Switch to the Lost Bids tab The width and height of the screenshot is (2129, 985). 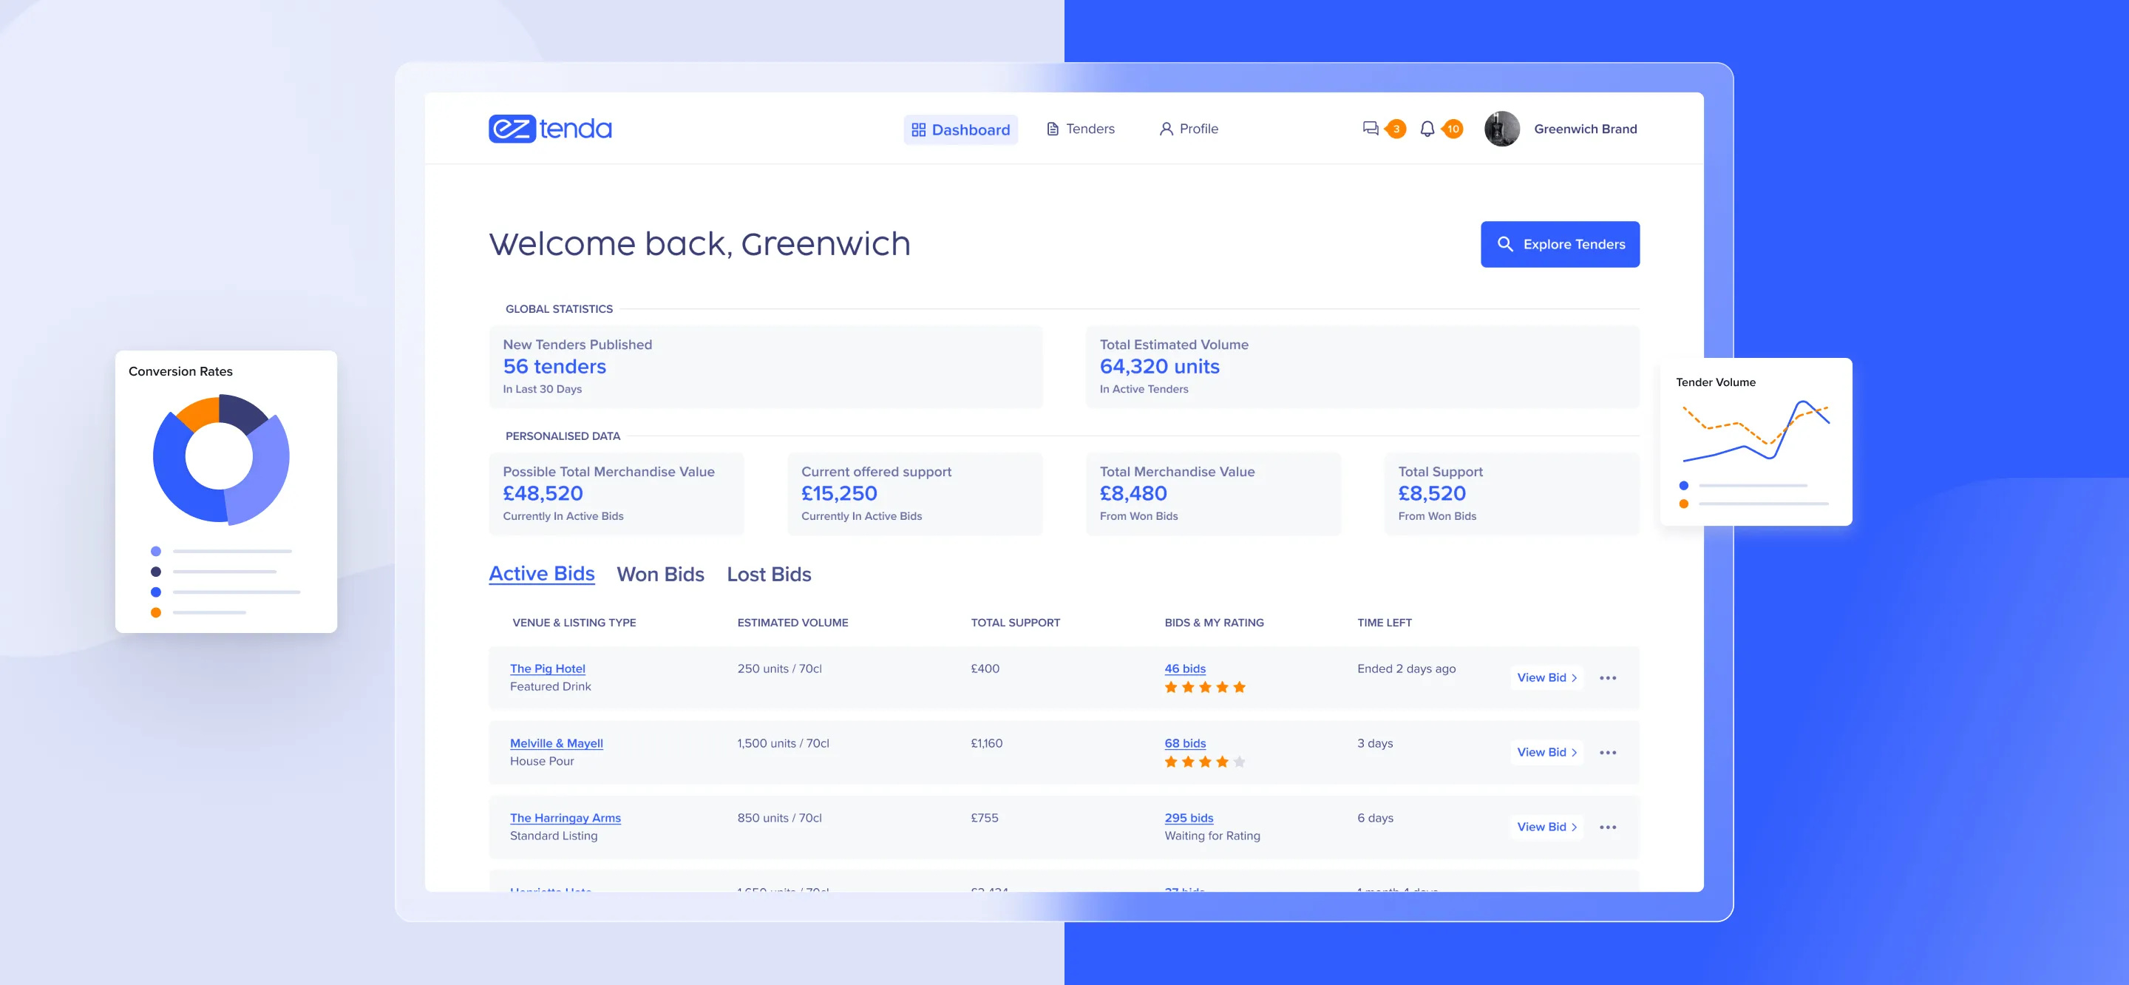coord(769,574)
